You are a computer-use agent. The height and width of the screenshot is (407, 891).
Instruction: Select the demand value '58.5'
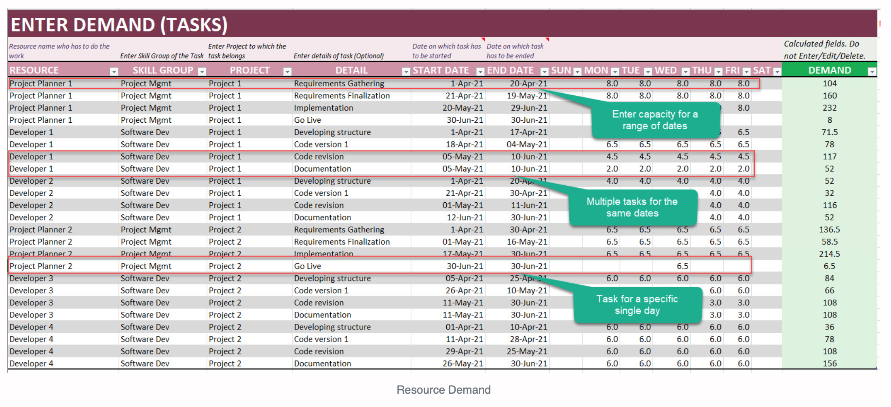coord(830,241)
